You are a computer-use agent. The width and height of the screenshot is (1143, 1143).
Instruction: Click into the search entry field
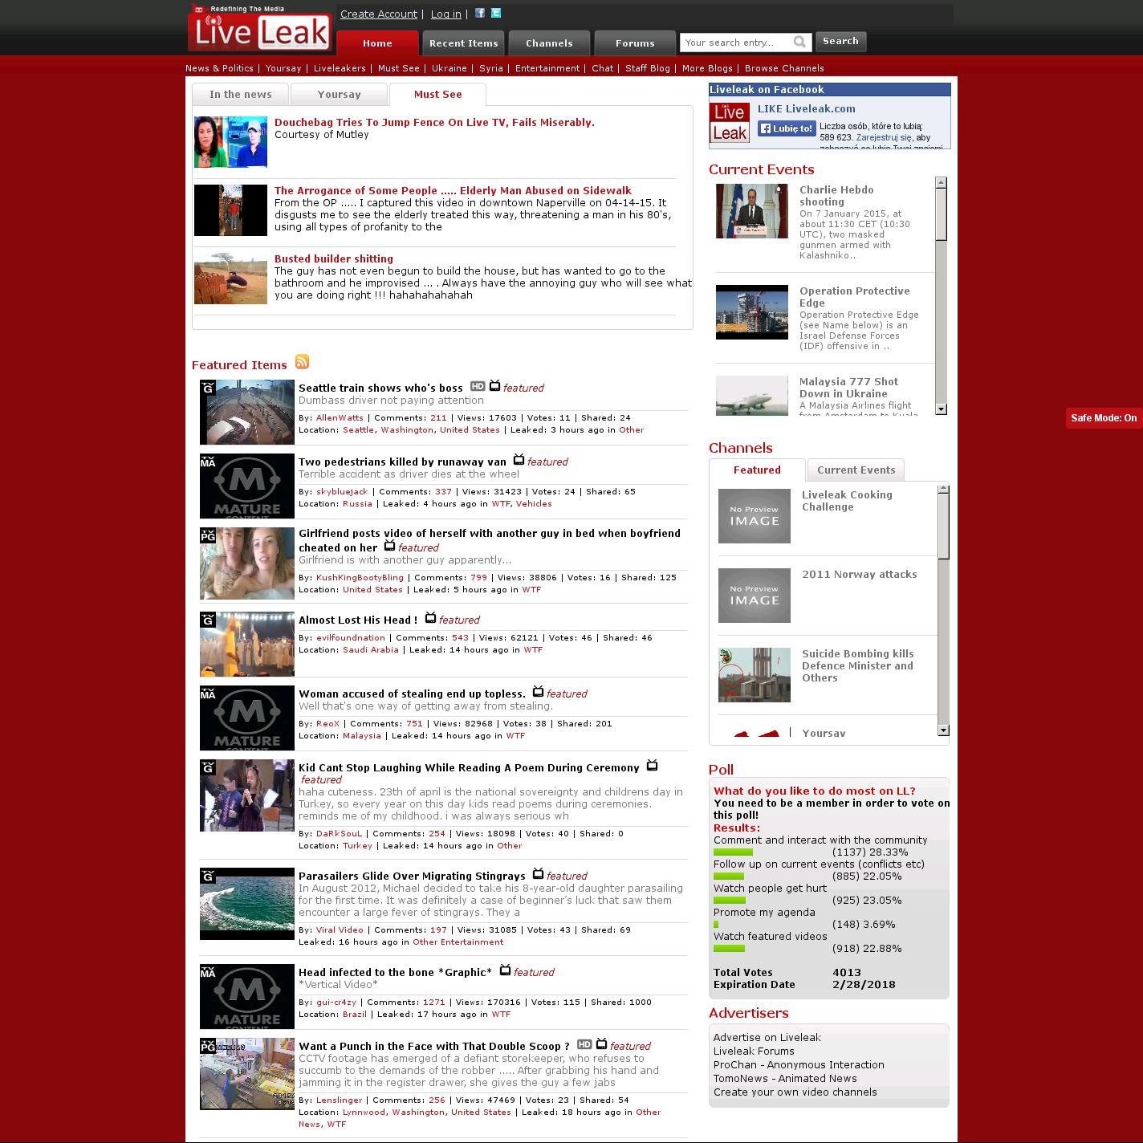click(x=736, y=43)
